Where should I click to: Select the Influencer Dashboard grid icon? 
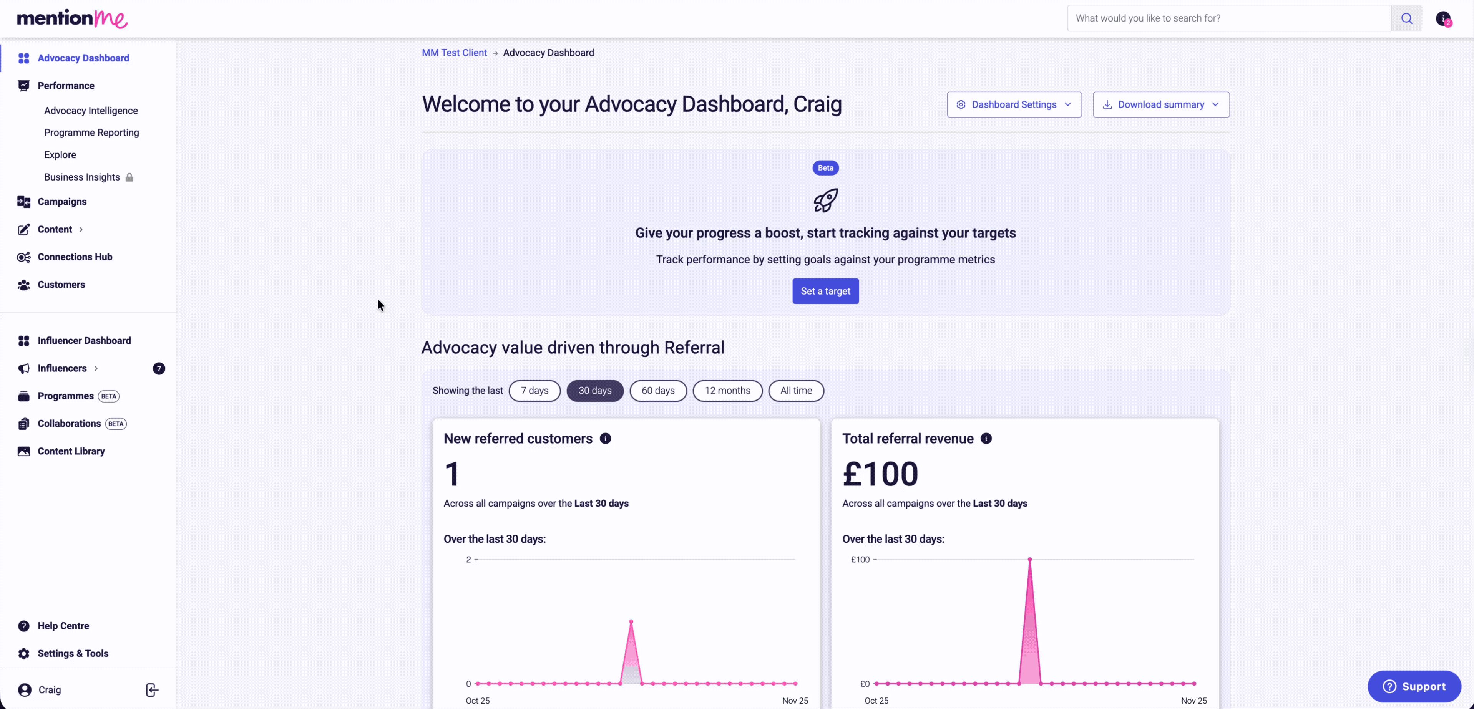click(x=25, y=340)
